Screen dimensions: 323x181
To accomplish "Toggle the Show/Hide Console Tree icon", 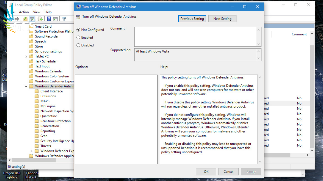I will 32,19.
